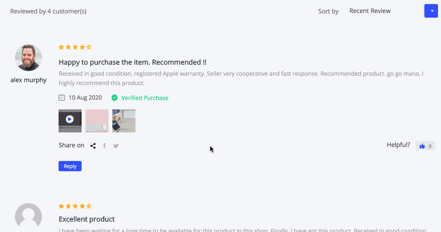Click the helpful vote count button
Viewport: 441px width, 232px height.
click(425, 146)
